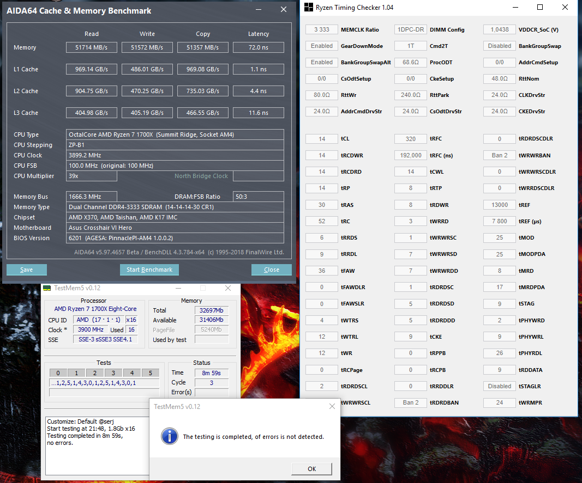Click the TestMem5 Clock 3900 MHz field
Image resolution: width=582 pixels, height=483 pixels.
pos(91,329)
